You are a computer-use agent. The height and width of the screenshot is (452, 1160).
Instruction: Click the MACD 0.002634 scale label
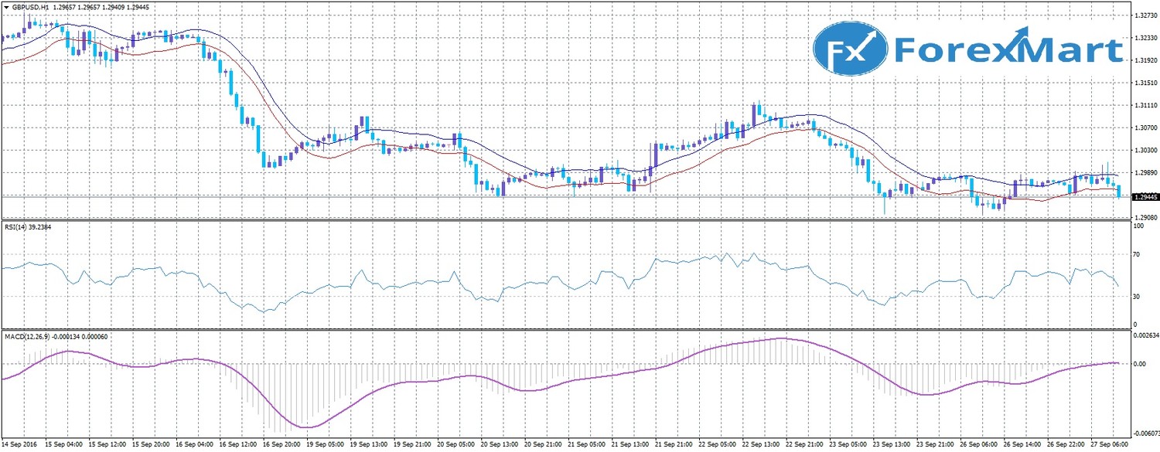coord(1146,336)
